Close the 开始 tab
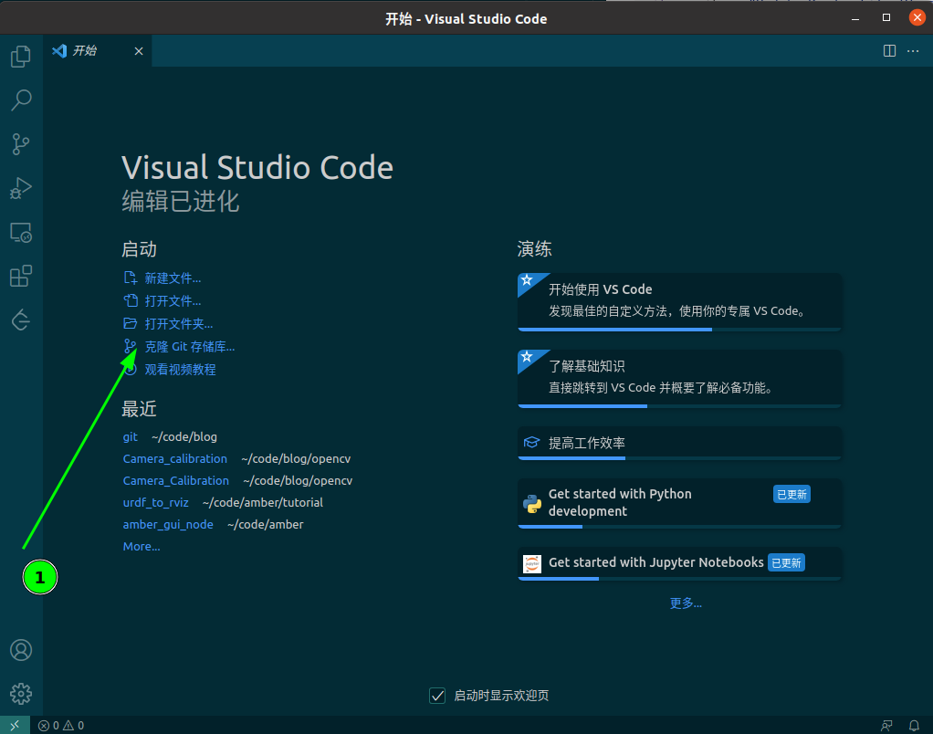The image size is (933, 734). pyautogui.click(x=139, y=51)
